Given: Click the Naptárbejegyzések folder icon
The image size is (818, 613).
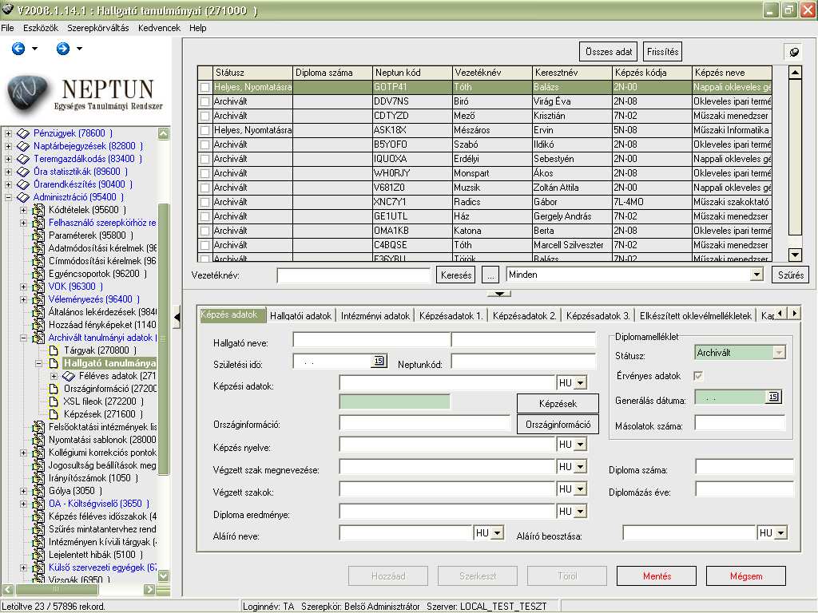Looking at the screenshot, I should coord(23,146).
